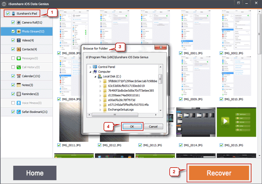Select the IMG_0014.JPG thumbnail
262x184 pixels.
click(x=196, y=122)
